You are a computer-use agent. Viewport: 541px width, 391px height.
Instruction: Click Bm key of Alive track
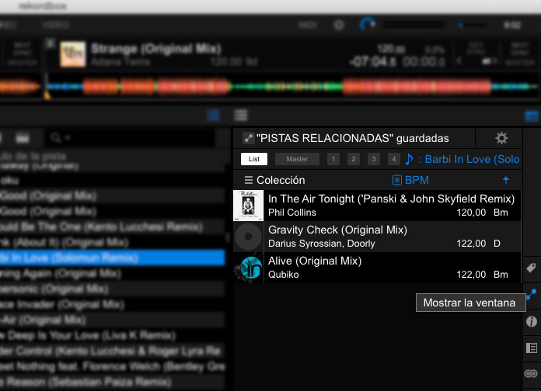501,275
